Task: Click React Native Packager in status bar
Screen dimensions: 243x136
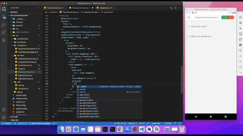Action: pos(39,124)
